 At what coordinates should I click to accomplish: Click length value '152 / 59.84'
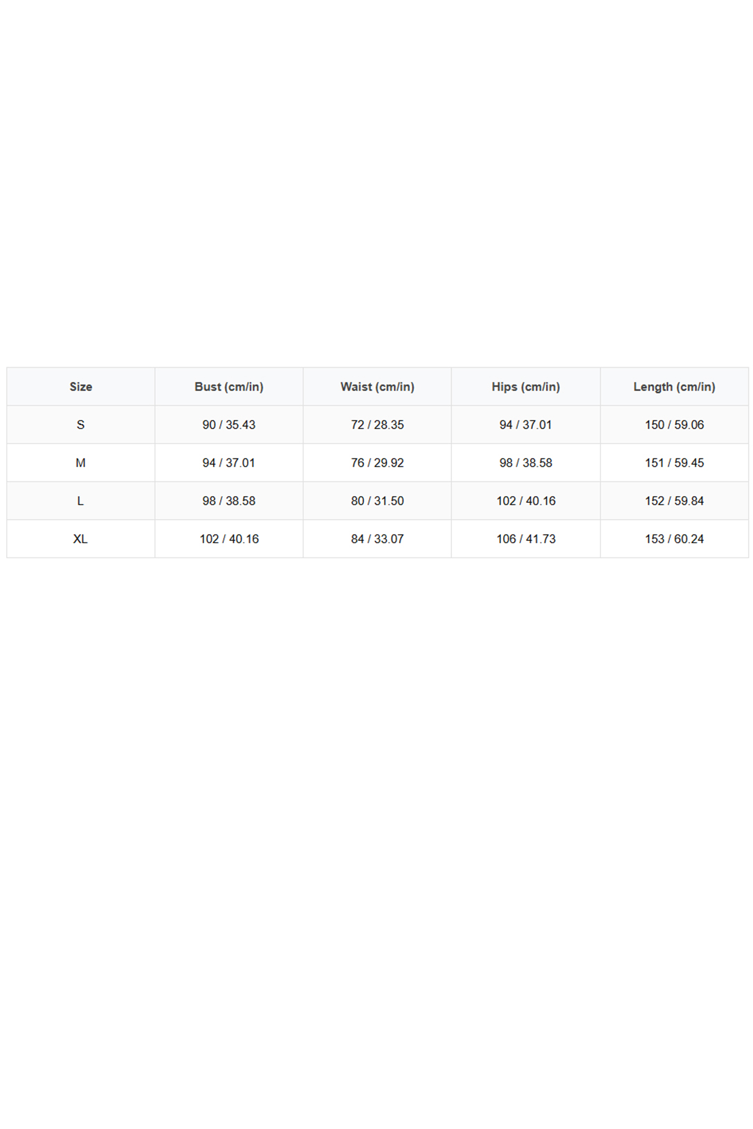tap(674, 501)
